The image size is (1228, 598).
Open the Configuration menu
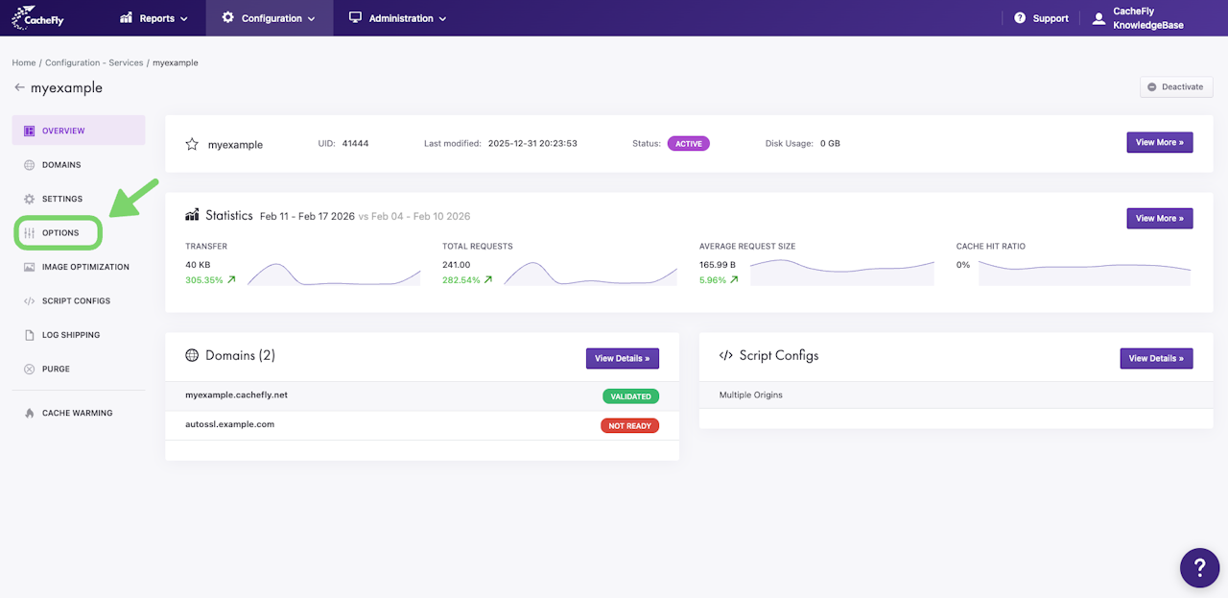pos(270,18)
